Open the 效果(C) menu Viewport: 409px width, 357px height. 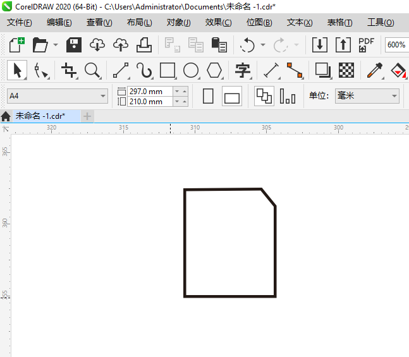218,23
